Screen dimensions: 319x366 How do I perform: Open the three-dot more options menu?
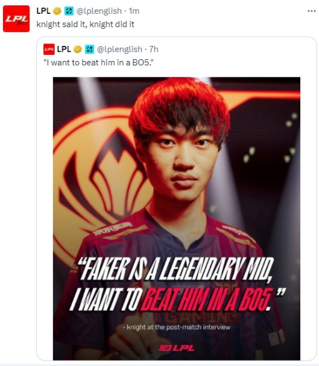[311, 11]
